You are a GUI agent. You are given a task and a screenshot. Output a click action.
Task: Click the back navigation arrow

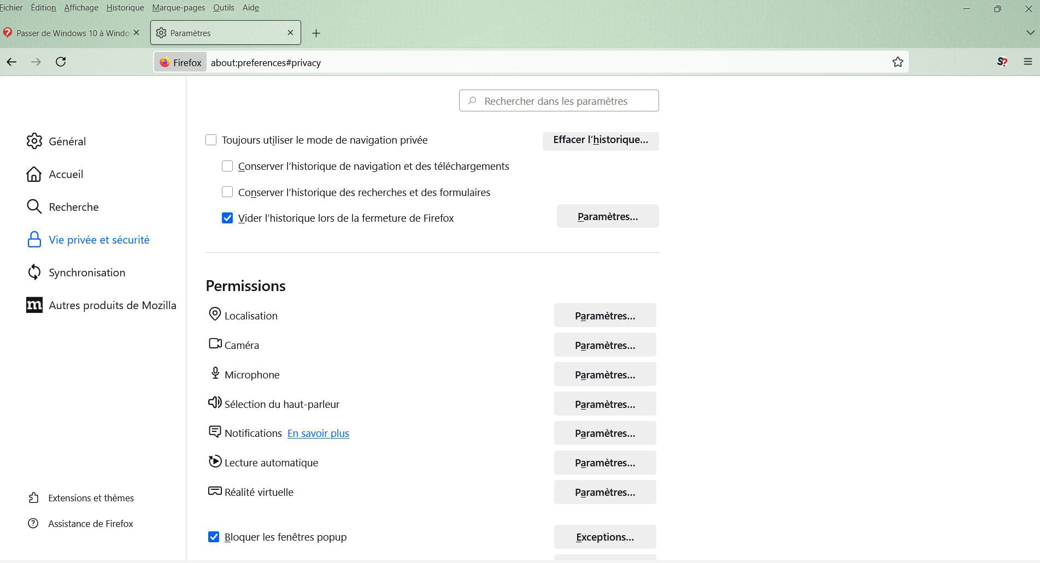(11, 62)
